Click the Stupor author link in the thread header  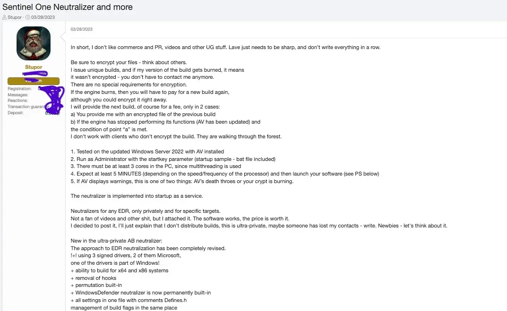14,17
